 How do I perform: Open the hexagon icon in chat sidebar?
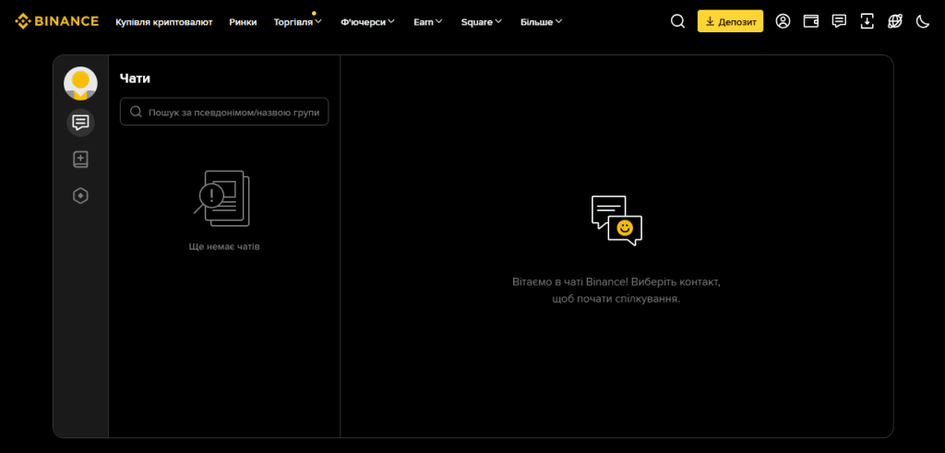(x=80, y=196)
